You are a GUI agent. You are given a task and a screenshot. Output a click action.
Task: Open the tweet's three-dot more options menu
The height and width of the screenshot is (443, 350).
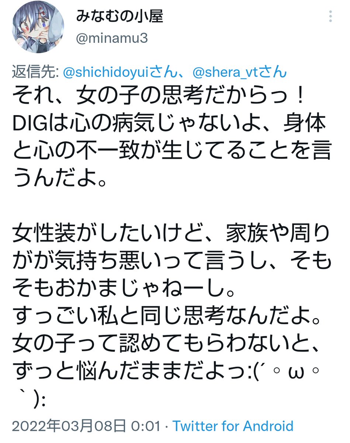331,17
